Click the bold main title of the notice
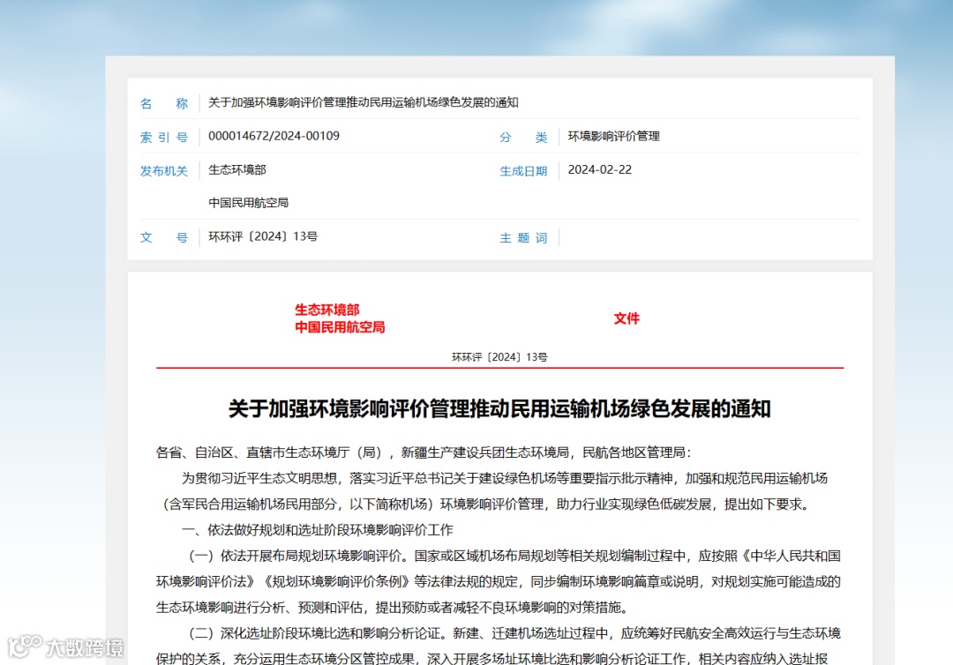Image resolution: width=953 pixels, height=665 pixels. 499,408
